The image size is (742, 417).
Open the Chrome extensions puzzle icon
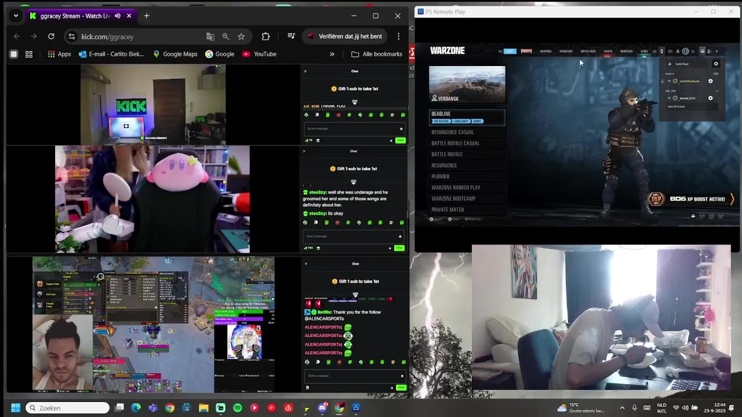pos(265,36)
